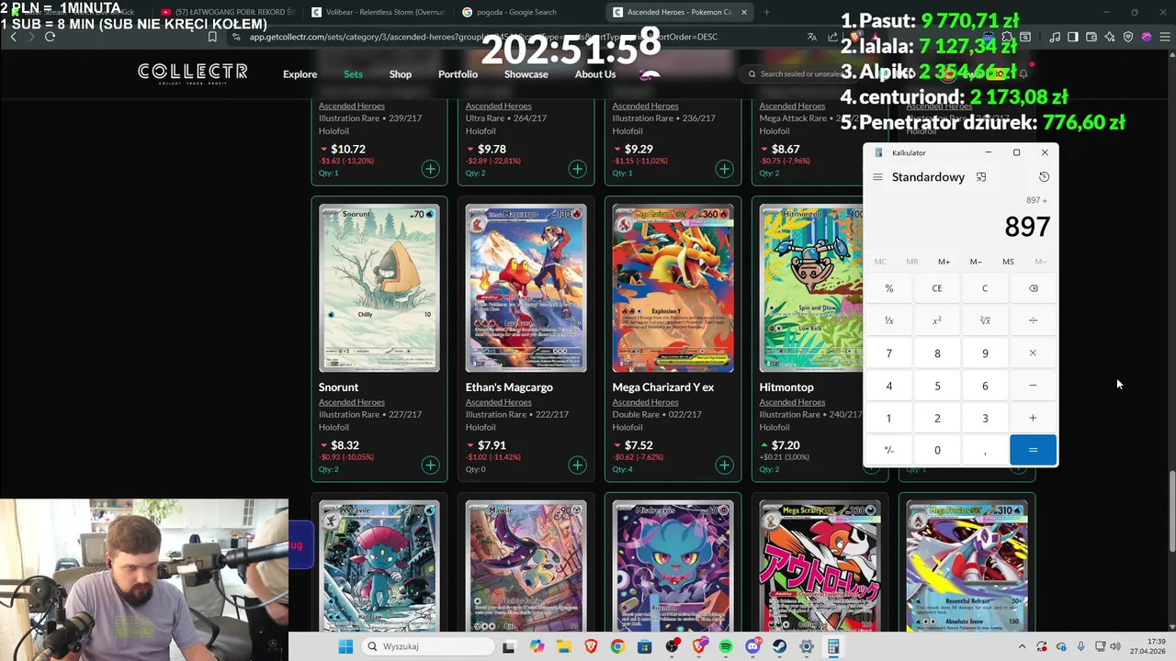Add the $10.72 card to portfolio

click(x=430, y=169)
